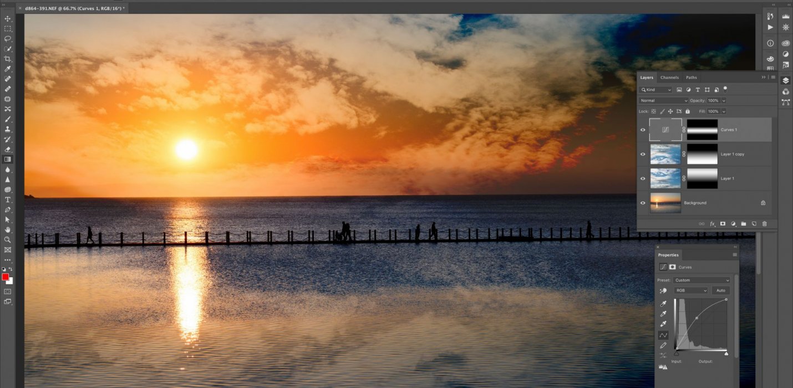Screen dimensions: 793x388
Task: Select the Layer 1 image thumbnail
Action: [x=665, y=178]
